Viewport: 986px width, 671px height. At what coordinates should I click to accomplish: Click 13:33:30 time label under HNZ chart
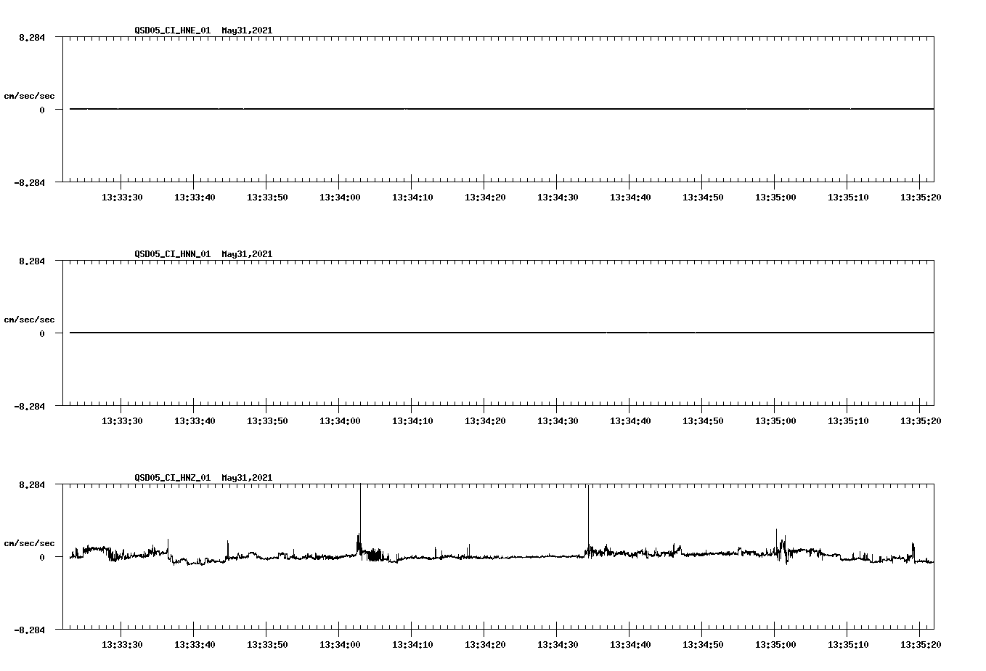122,645
